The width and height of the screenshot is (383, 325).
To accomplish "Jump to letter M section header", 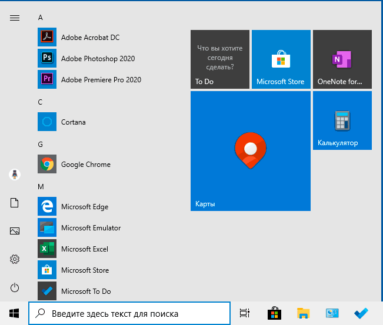I will coord(41,186).
